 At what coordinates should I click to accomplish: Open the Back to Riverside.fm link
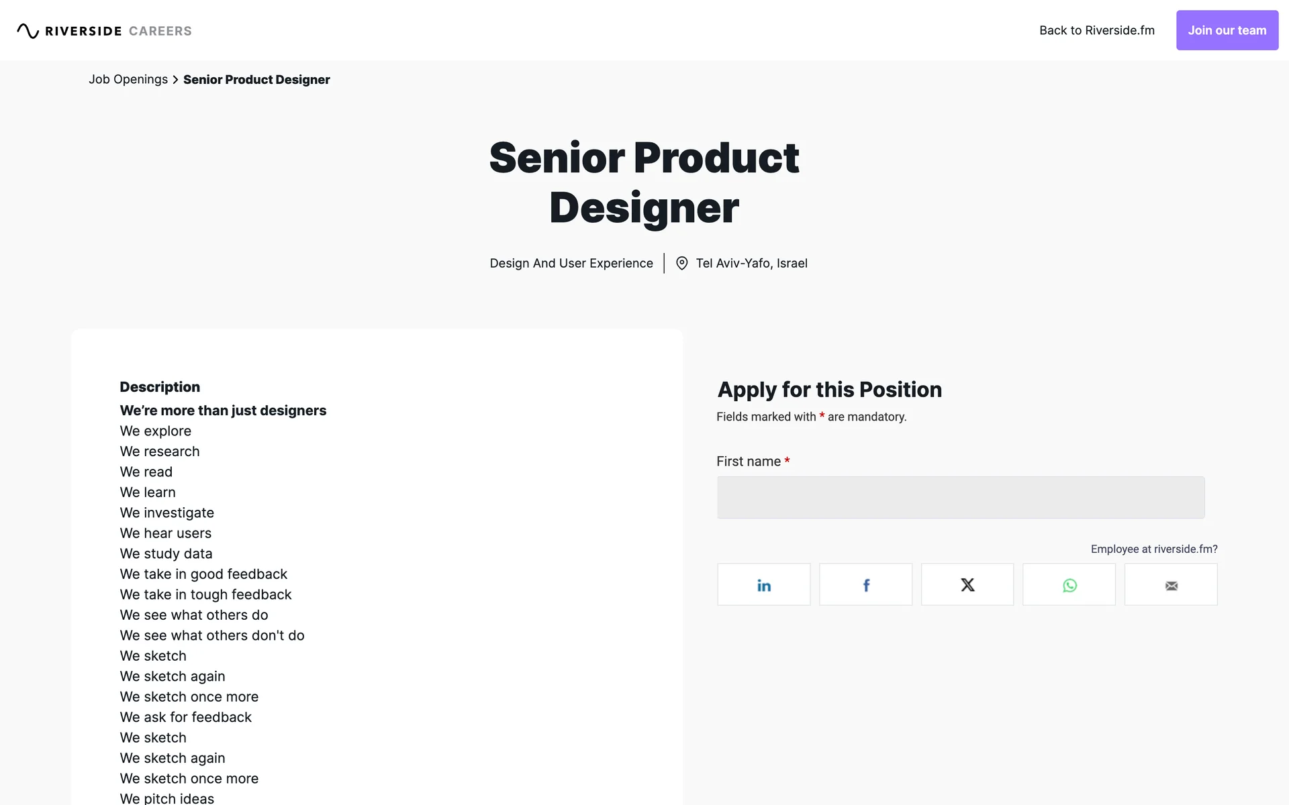1096,30
